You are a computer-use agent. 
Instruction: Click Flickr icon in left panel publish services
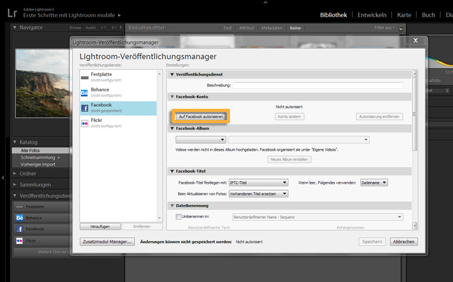[19, 241]
